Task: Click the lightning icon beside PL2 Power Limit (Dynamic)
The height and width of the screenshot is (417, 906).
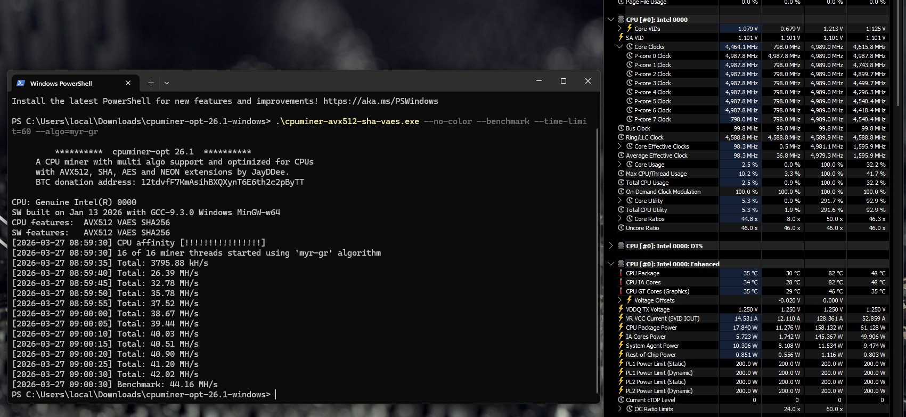Action: [621, 391]
